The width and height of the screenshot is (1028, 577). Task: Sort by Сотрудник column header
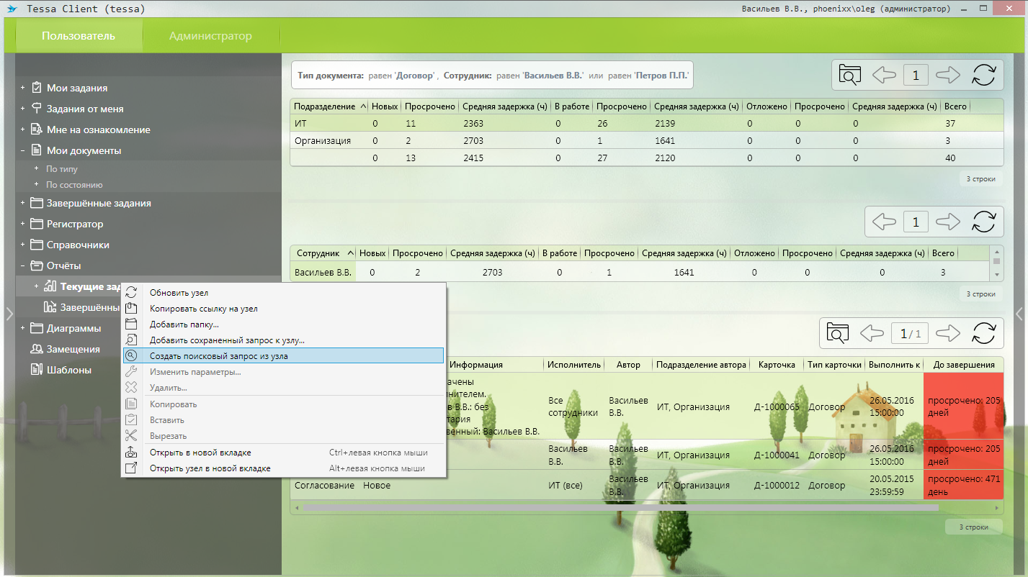[x=323, y=253]
